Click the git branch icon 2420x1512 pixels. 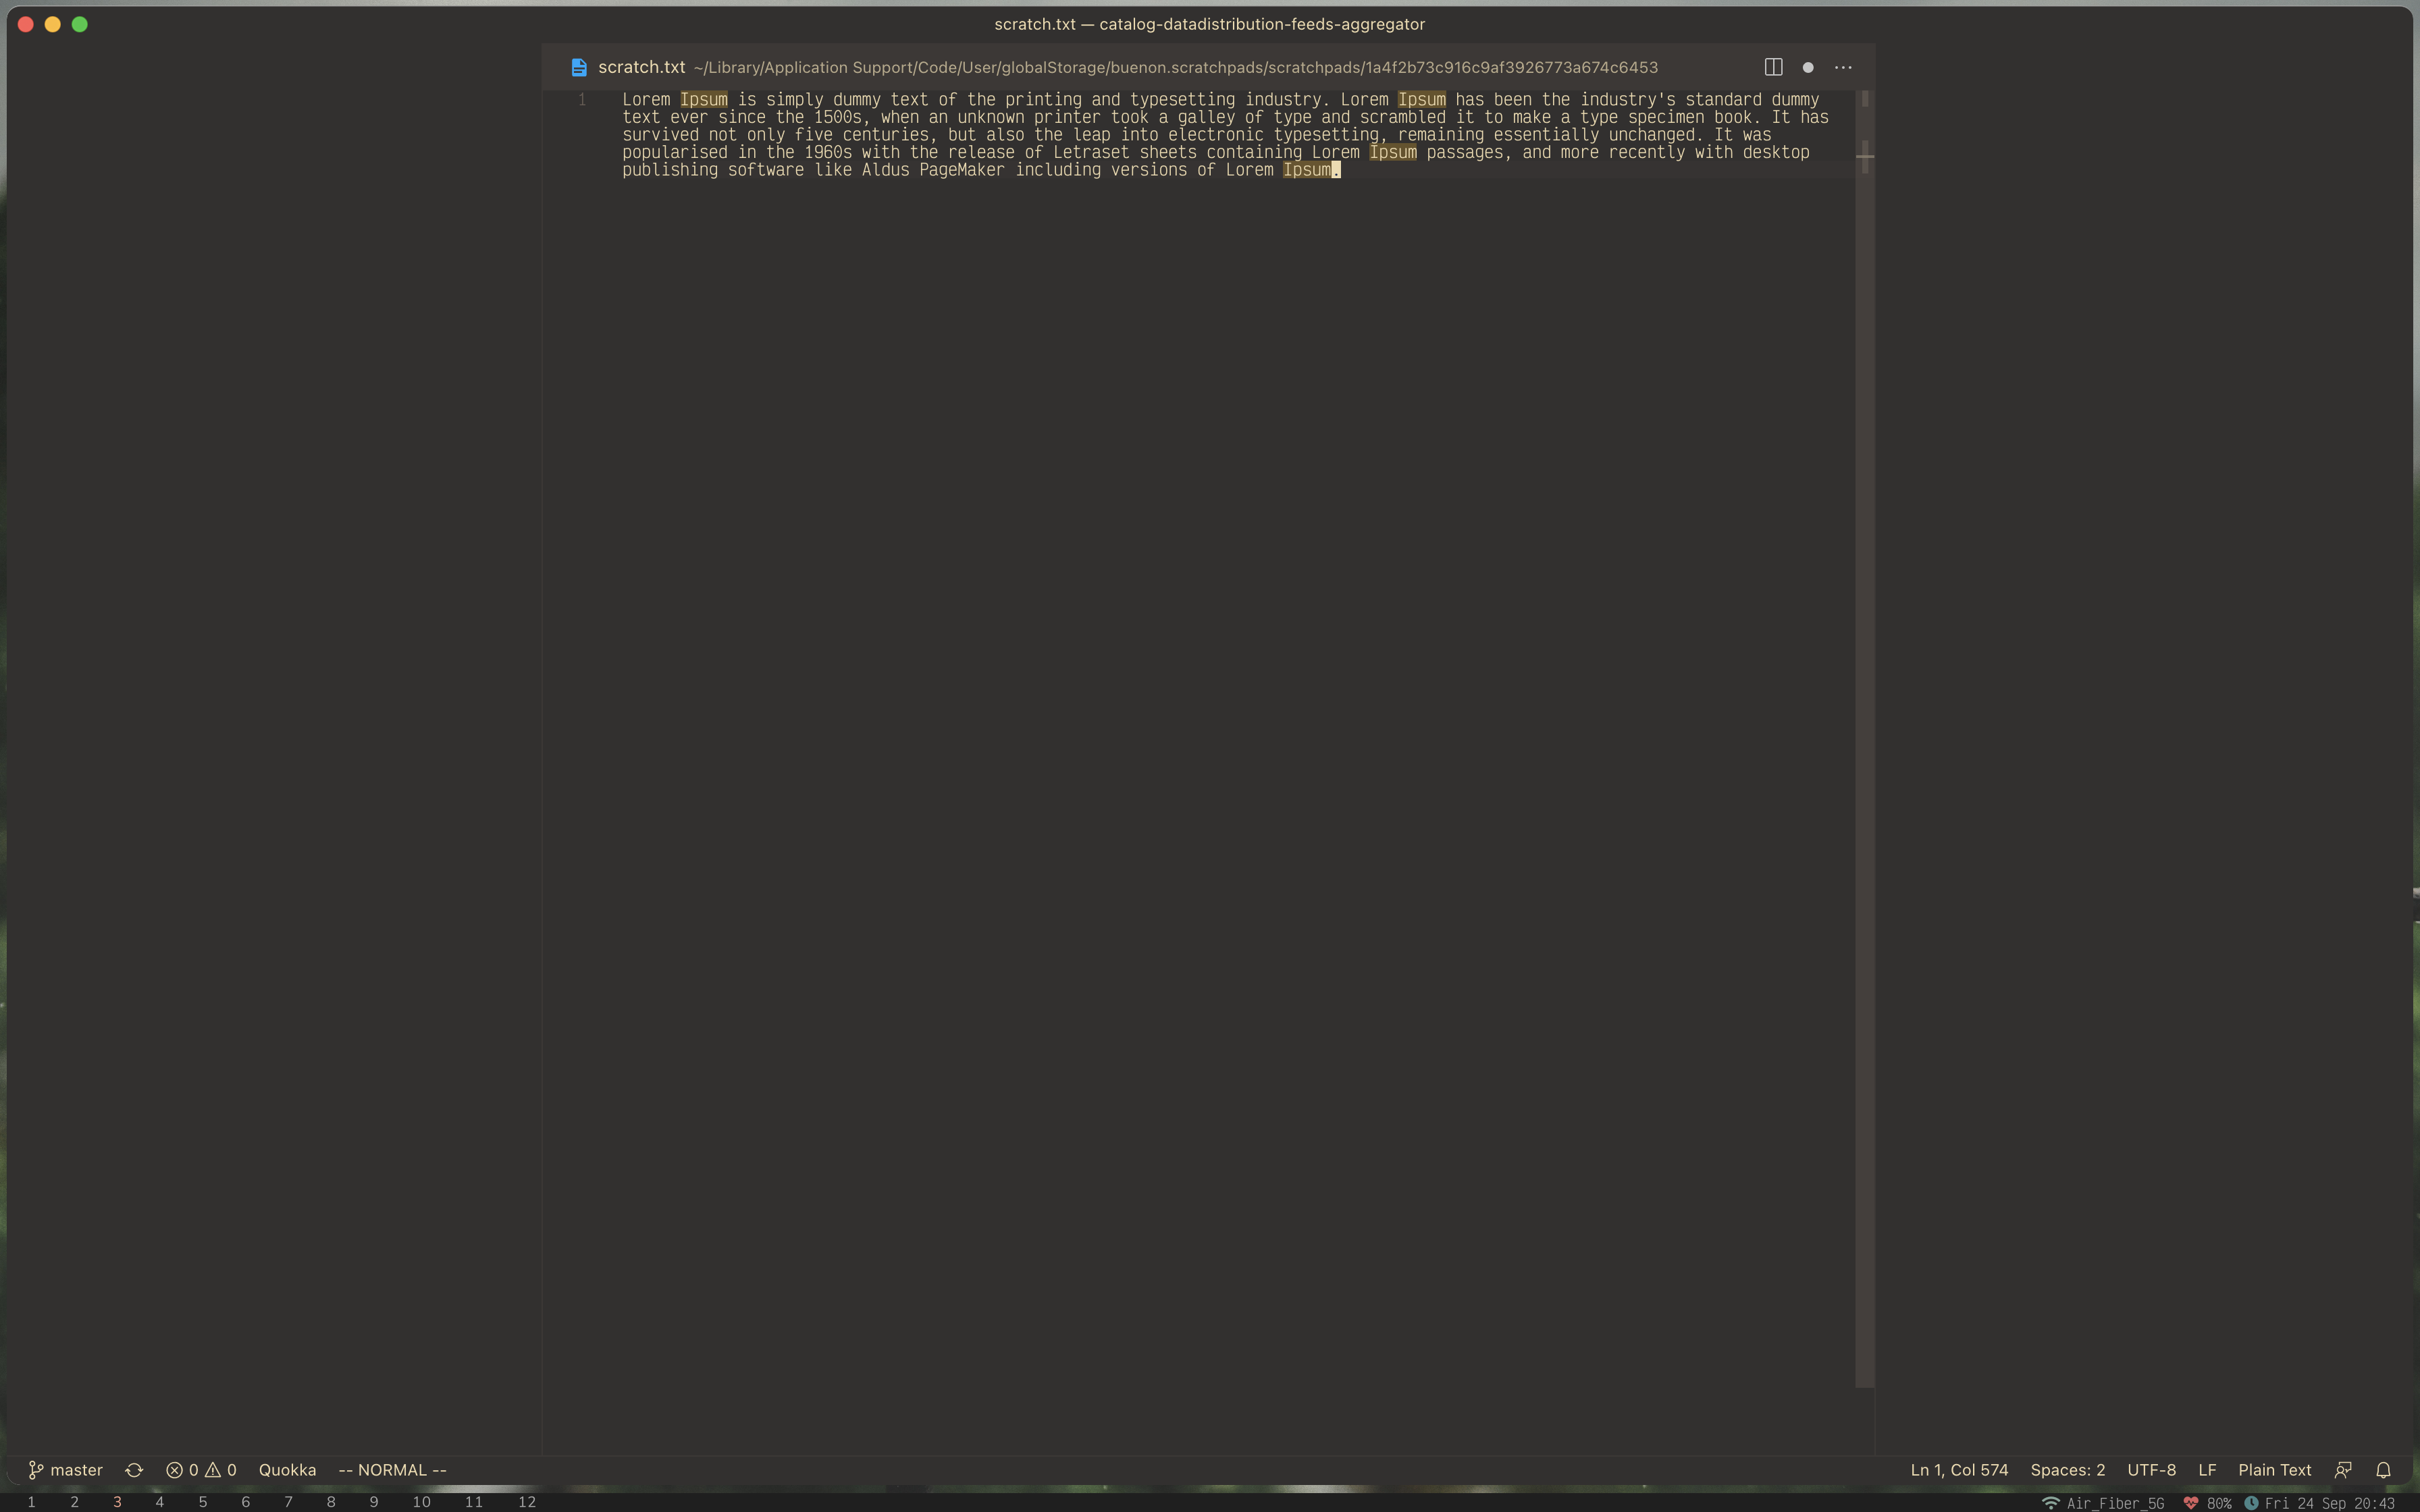[36, 1469]
